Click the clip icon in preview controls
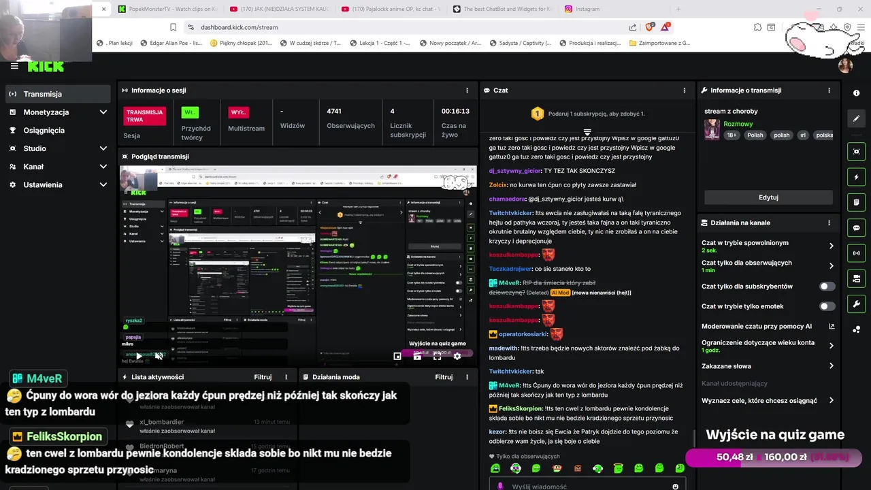The height and width of the screenshot is (490, 871). 417,356
